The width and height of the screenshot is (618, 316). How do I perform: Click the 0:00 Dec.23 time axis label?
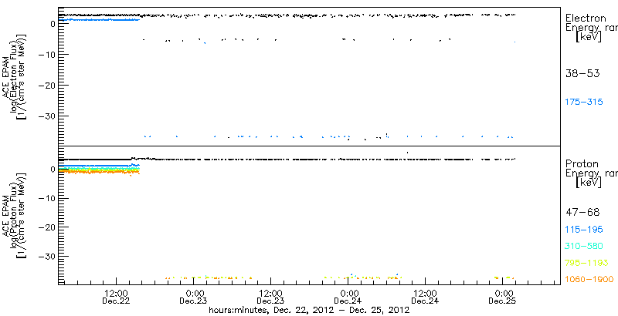click(194, 298)
